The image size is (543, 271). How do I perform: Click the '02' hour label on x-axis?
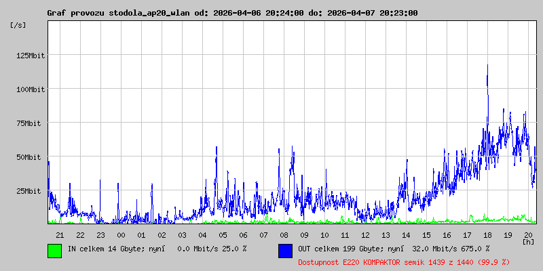click(162, 235)
